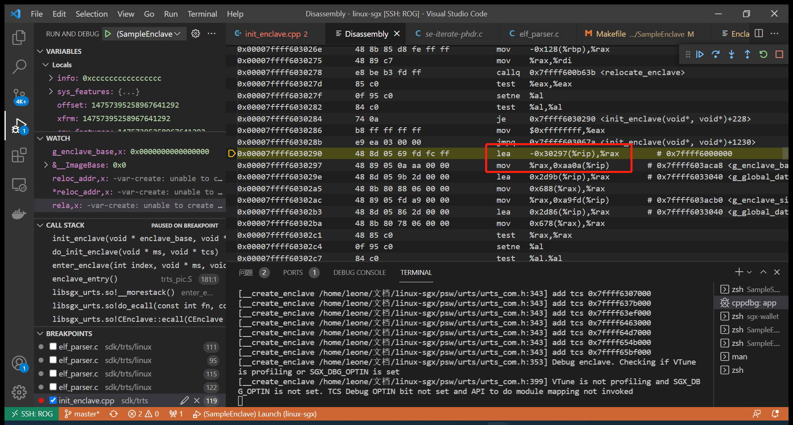Uncheck the init_enclave.cpp breakpoint checkbox
The width and height of the screenshot is (793, 425).
[x=53, y=400]
